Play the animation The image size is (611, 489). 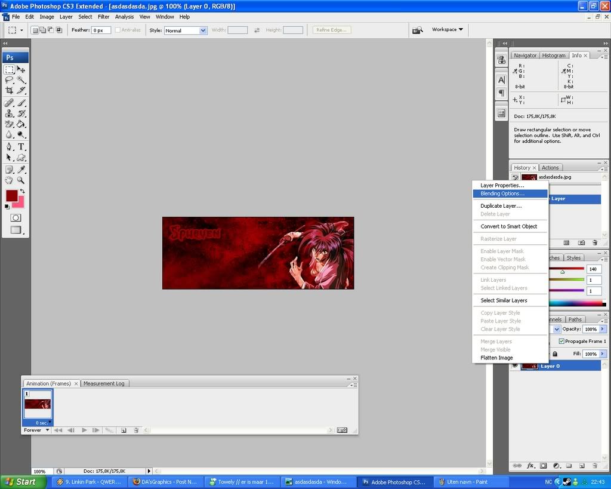pos(84,430)
